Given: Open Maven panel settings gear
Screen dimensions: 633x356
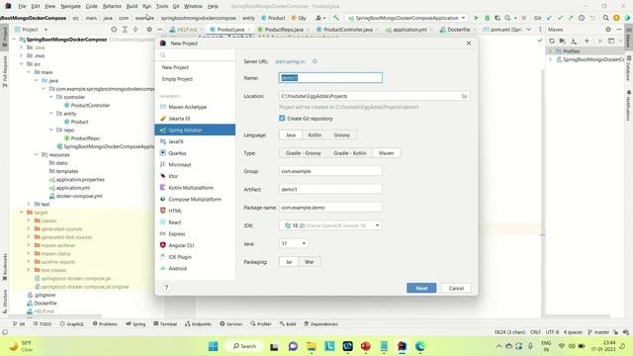Looking at the screenshot, I should click(608, 30).
